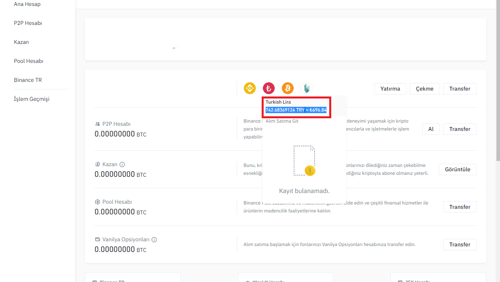Click Pool Hesabı 0.00000000 BTC balance
Screen dimensions: 500x282
coord(121,212)
